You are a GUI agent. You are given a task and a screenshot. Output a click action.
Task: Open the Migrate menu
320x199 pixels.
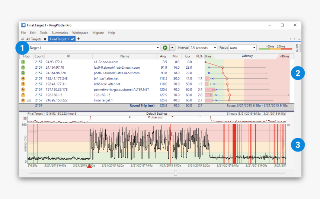tap(98, 33)
